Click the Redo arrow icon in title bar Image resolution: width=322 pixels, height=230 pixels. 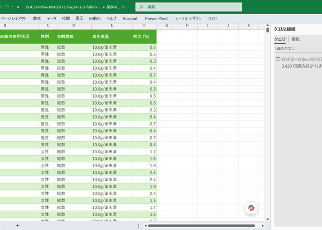coord(7,7)
